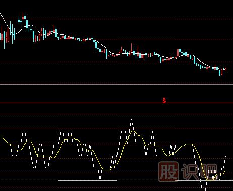Screen dimensions: 233x191
Task: Click the rising white indicator line's final endpoint at the right
Action: [x=225, y=157]
